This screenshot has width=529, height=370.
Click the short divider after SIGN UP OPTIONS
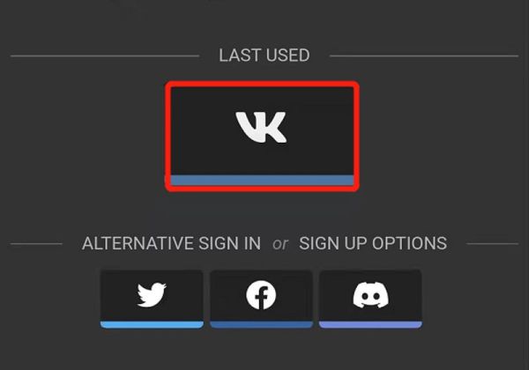pyautogui.click(x=492, y=244)
